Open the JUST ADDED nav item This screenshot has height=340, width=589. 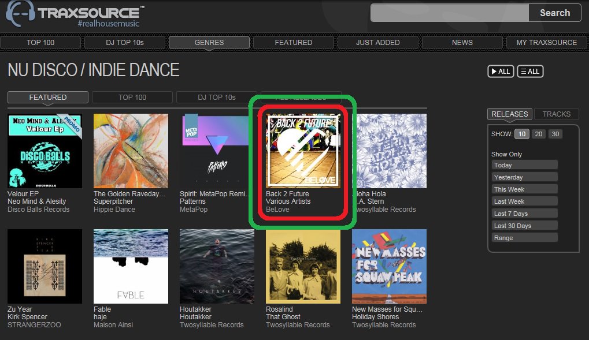click(378, 42)
